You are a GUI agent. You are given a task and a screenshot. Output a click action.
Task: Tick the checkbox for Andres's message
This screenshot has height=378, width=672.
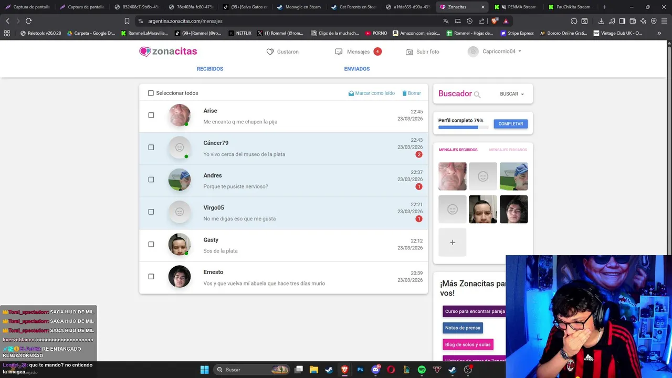pos(151,180)
